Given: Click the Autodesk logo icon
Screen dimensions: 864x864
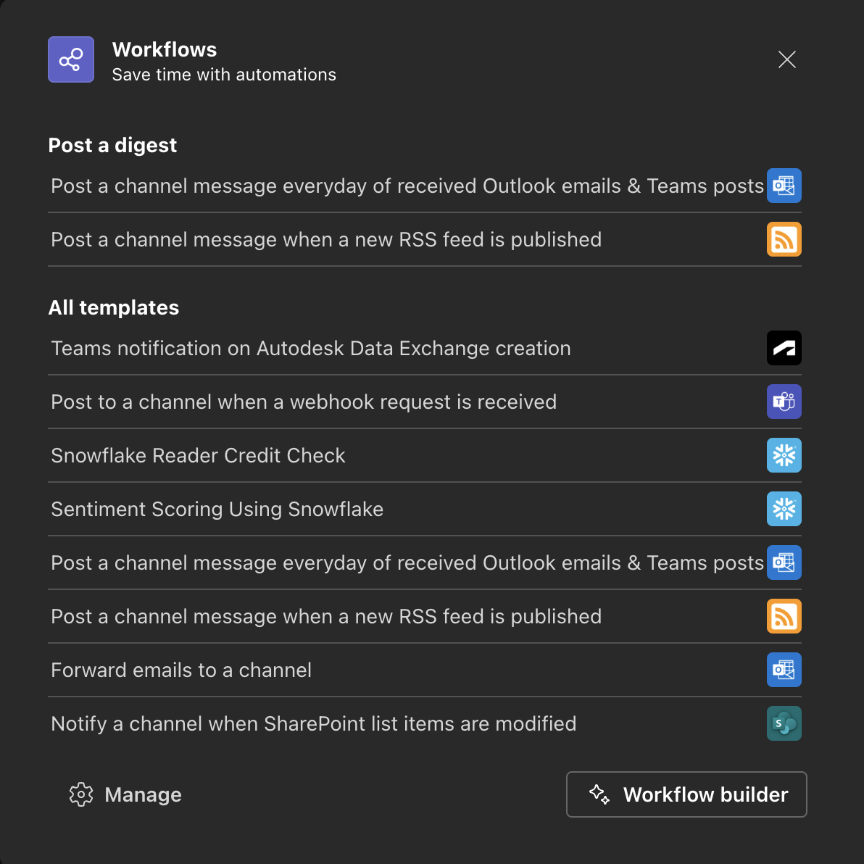Looking at the screenshot, I should (x=784, y=348).
